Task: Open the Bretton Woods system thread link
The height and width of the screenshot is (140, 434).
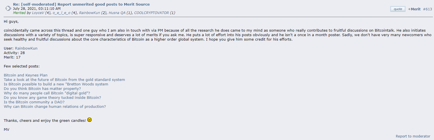Action: (56, 84)
